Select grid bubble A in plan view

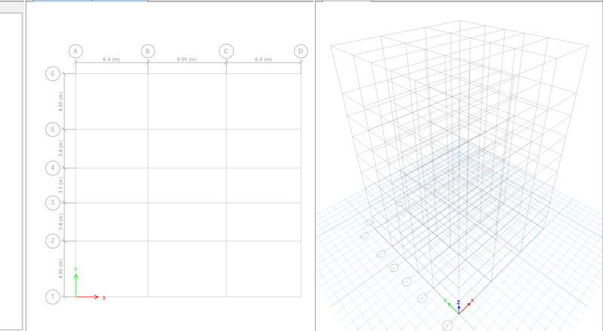tap(76, 51)
